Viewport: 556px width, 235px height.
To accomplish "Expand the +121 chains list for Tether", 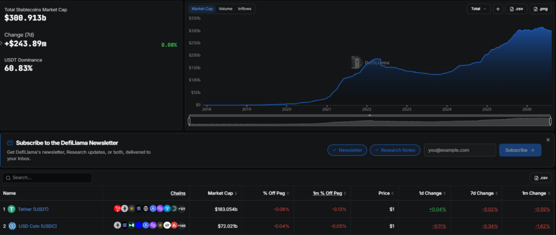I will [x=181, y=209].
